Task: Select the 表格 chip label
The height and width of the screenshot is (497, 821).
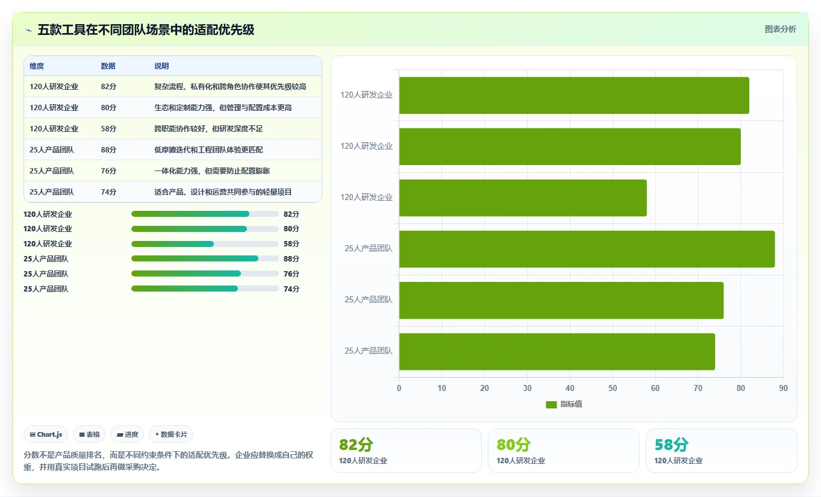Action: click(93, 434)
